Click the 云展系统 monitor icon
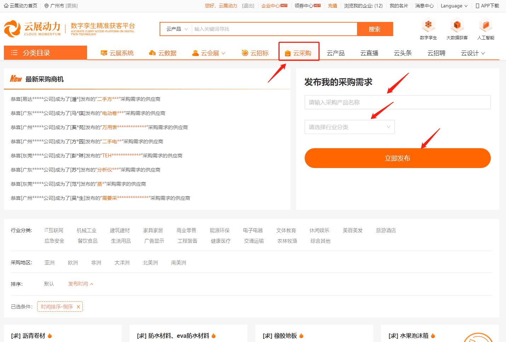The height and width of the screenshot is (342, 506). click(104, 53)
